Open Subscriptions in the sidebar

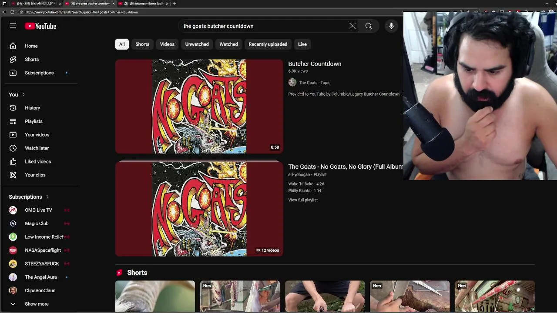tap(39, 73)
